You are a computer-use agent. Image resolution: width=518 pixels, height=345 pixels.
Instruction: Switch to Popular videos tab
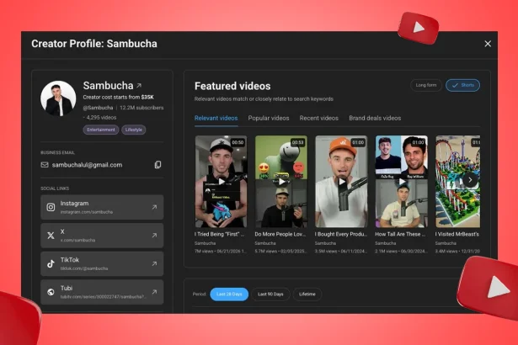click(x=269, y=118)
